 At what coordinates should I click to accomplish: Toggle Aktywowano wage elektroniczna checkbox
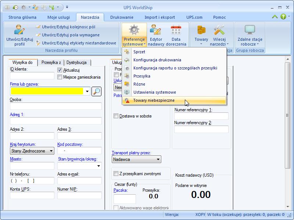point(116,208)
